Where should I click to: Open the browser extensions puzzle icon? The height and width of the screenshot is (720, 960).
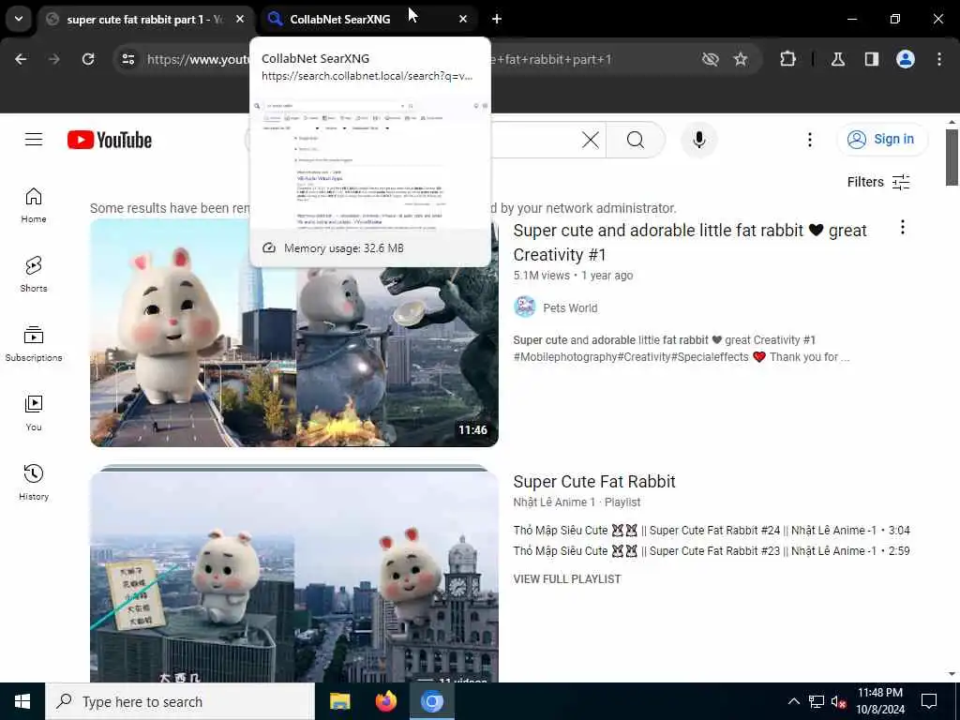787,59
